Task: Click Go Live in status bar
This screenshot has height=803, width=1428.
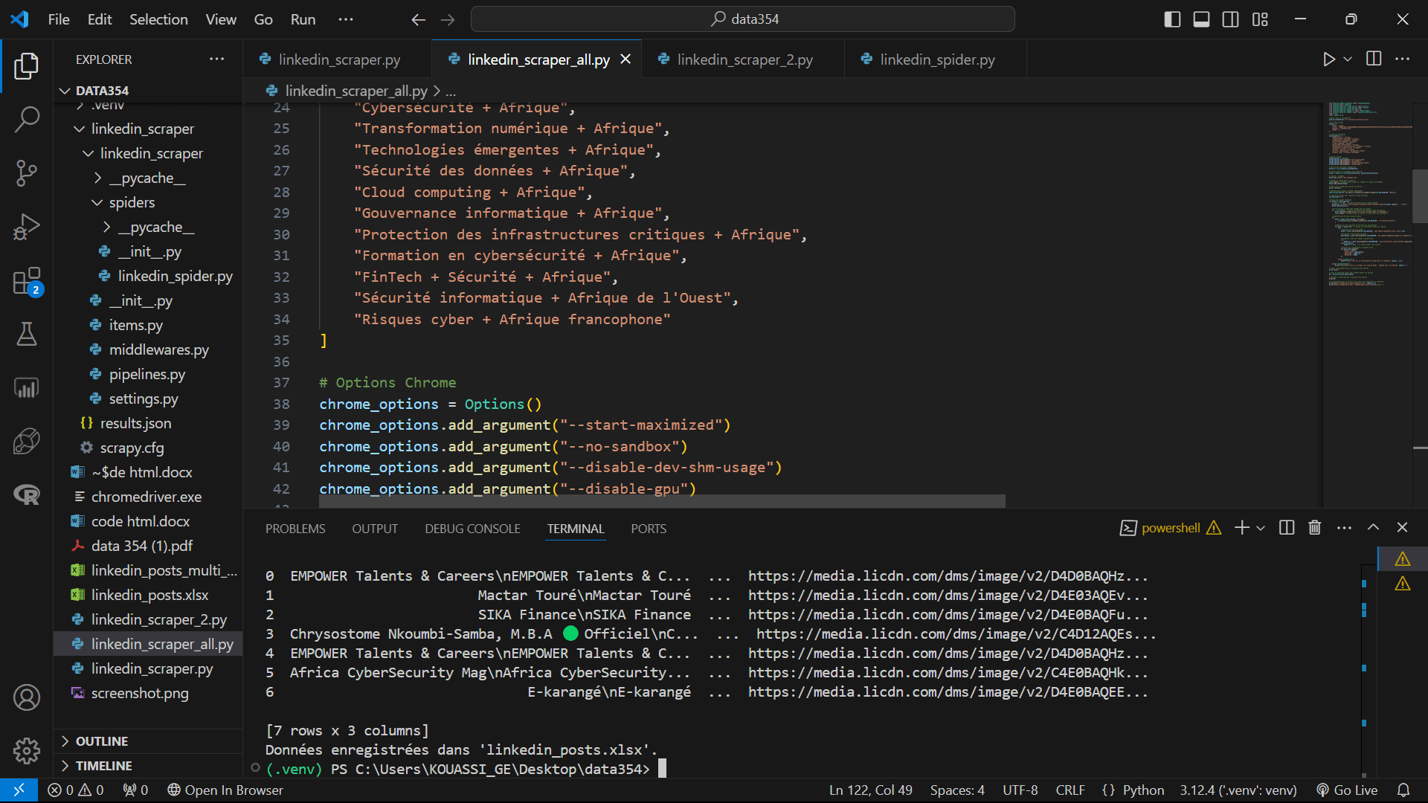Action: click(x=1347, y=790)
